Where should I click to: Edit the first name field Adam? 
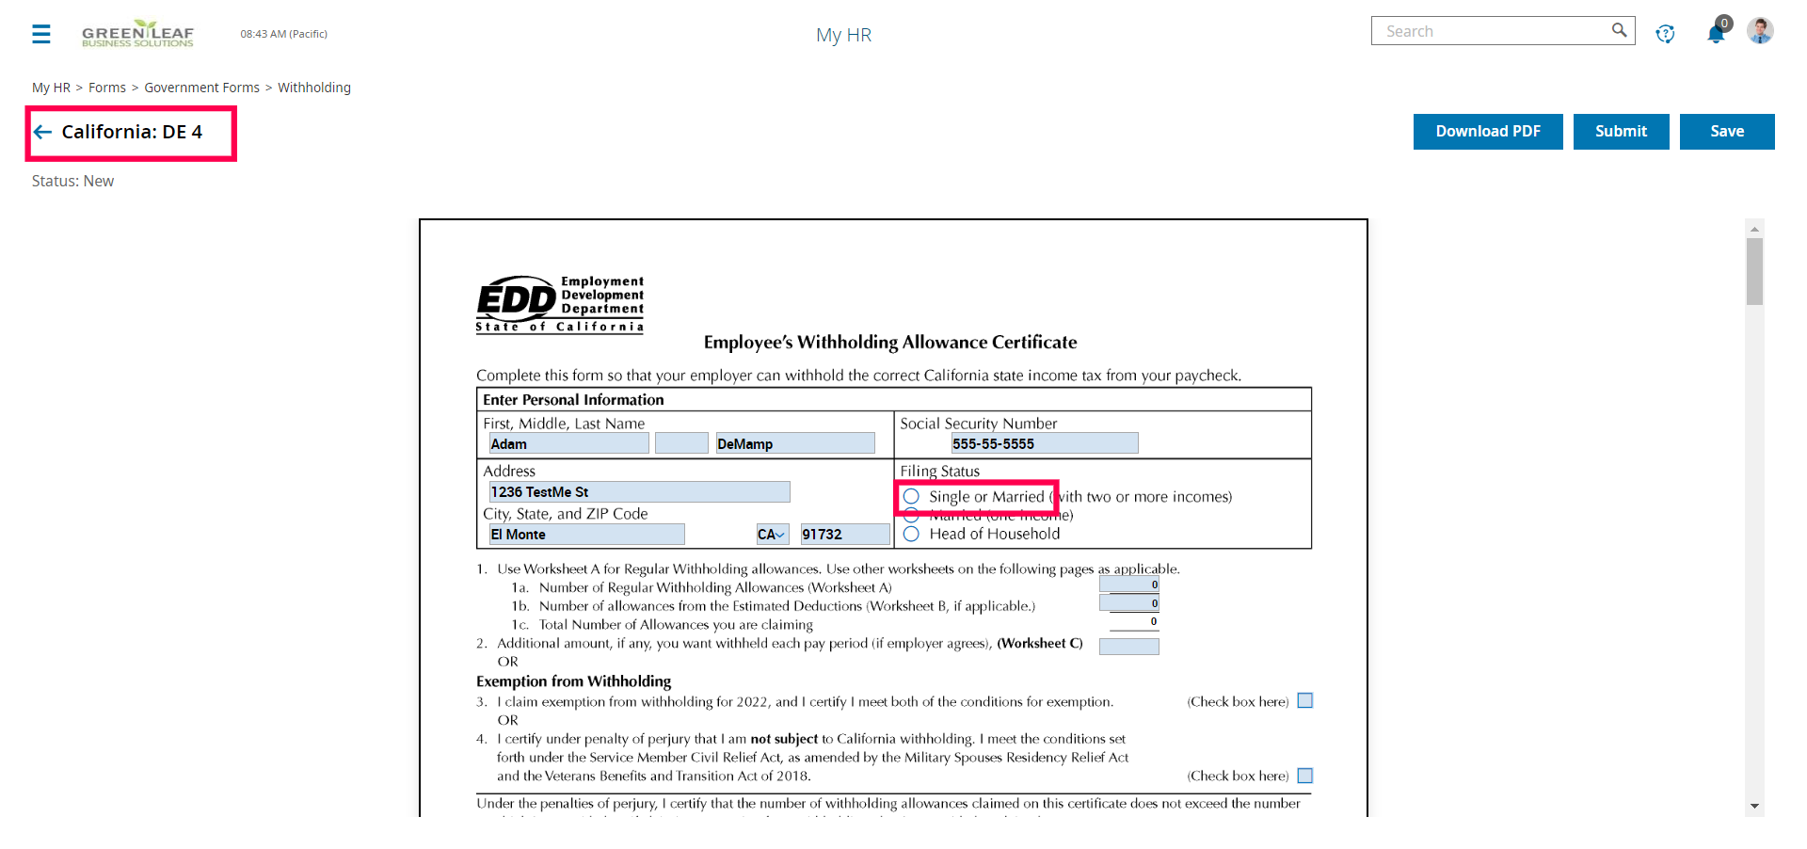click(568, 443)
